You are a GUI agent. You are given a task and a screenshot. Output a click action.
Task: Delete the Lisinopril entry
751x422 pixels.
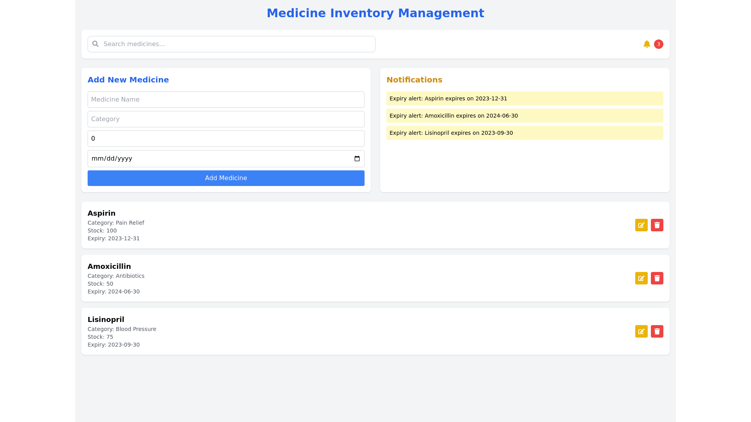(657, 331)
